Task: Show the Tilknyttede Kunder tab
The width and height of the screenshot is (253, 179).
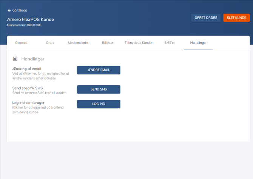Action: [139, 43]
